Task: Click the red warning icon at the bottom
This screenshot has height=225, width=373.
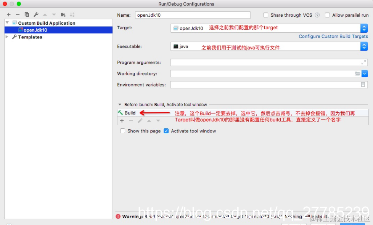Action: (118, 217)
